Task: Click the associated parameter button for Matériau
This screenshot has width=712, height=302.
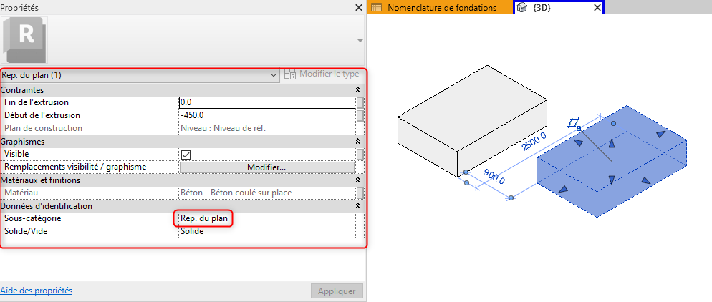Action: (360, 193)
